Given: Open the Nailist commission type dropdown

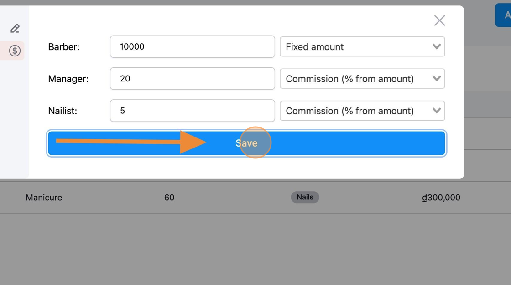Looking at the screenshot, I should pos(362,111).
